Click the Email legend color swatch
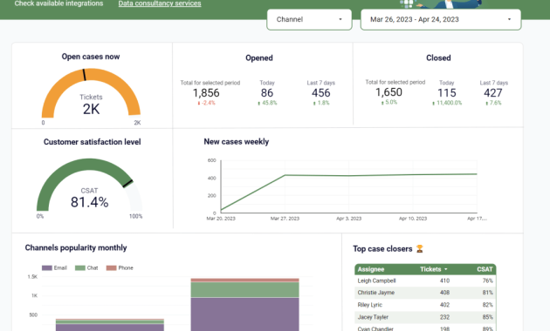This screenshot has width=550, height=331. point(46,268)
